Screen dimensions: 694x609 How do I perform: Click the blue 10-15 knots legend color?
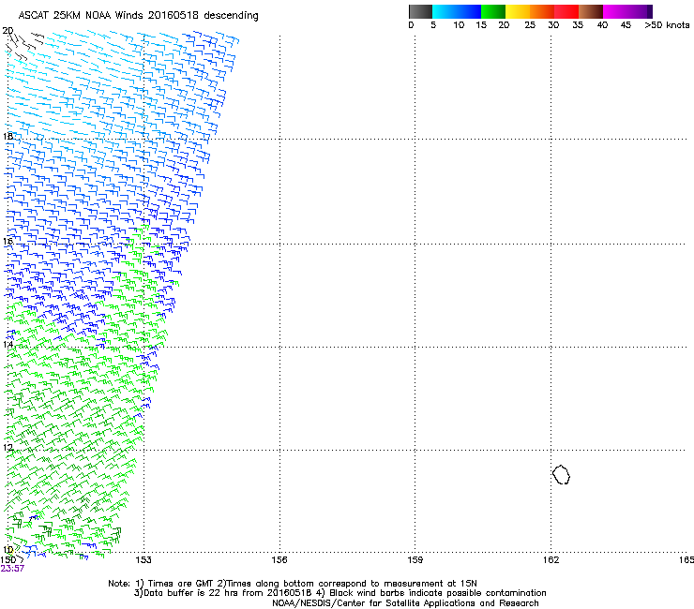pyautogui.click(x=469, y=11)
